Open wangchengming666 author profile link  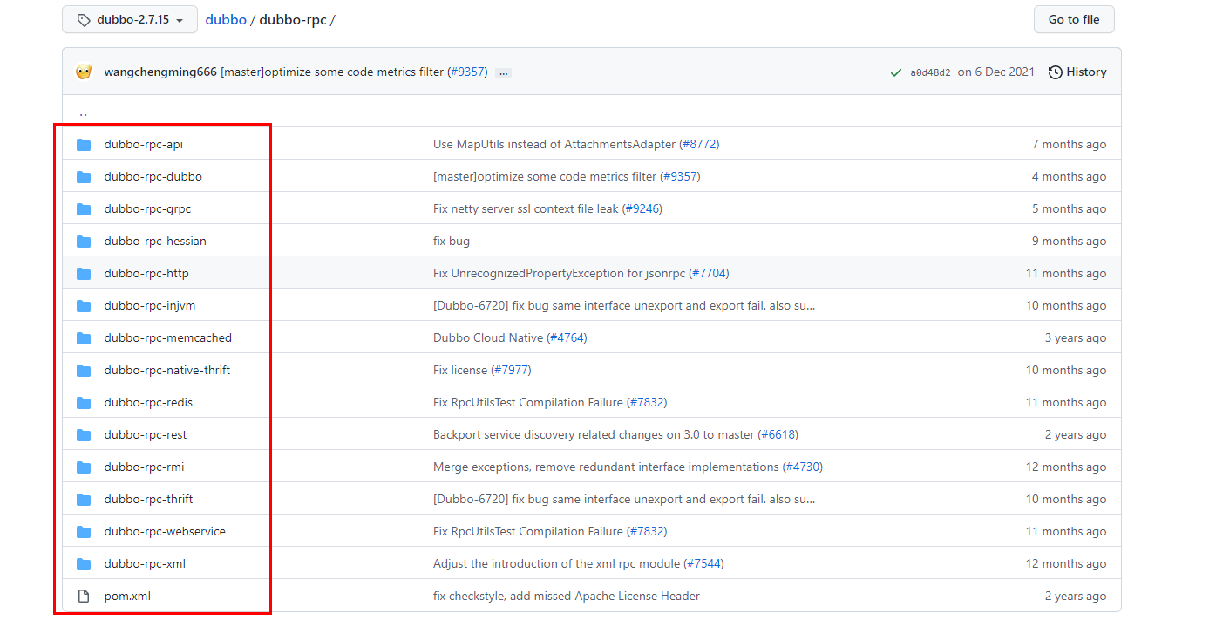160,72
